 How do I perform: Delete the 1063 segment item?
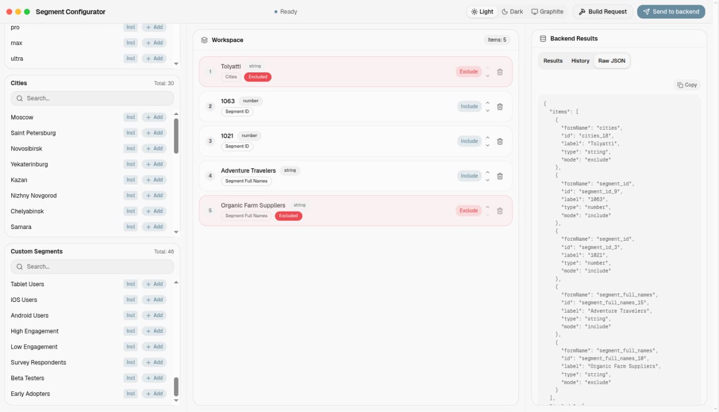pyautogui.click(x=500, y=107)
